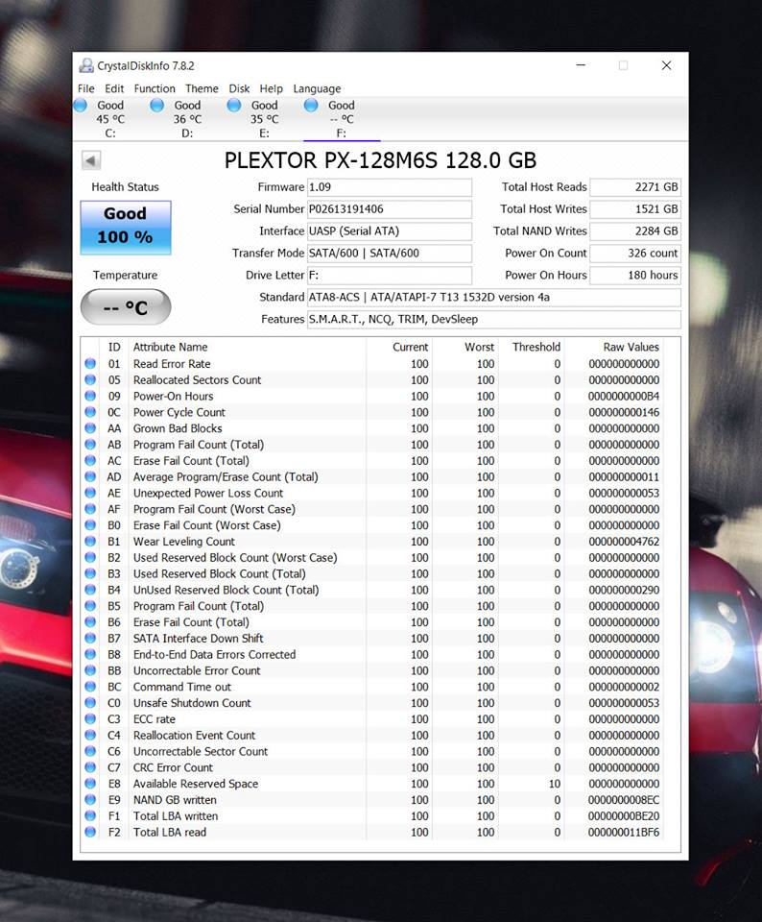
Task: Select the Used Reserved Block Count (Worst Case) row
Action: click(372, 557)
